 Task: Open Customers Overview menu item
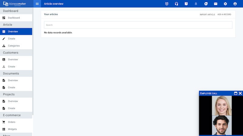16,59
